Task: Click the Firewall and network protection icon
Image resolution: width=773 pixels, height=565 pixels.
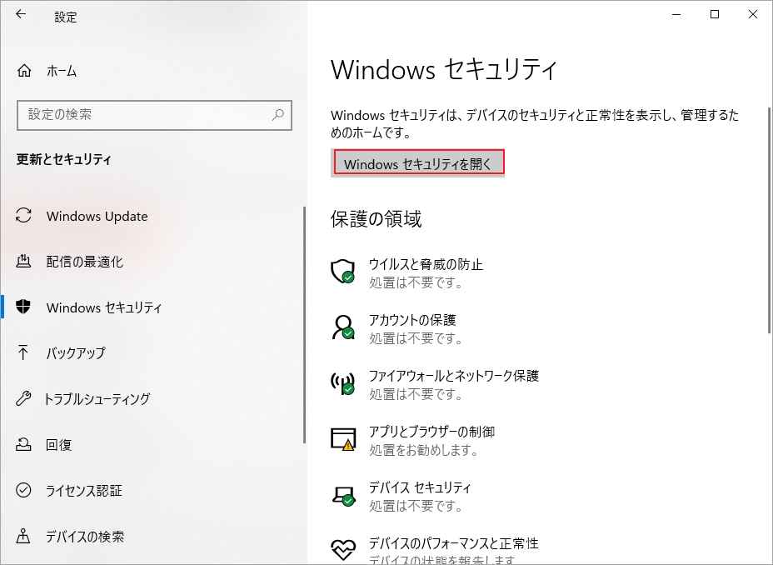Action: click(x=343, y=383)
